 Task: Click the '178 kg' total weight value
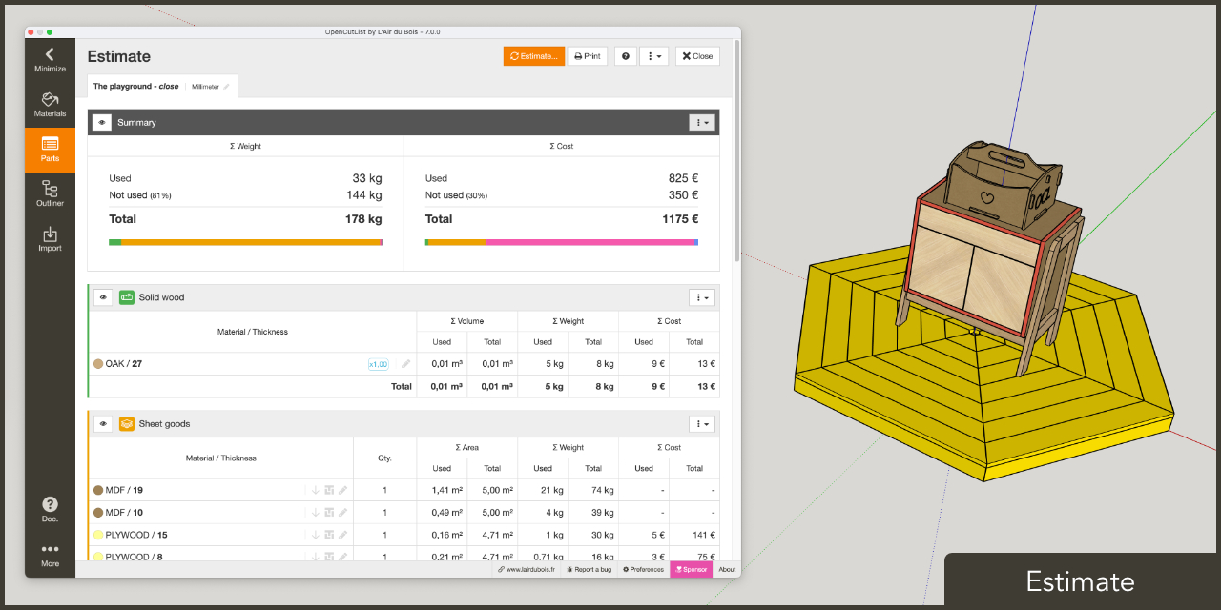point(363,219)
